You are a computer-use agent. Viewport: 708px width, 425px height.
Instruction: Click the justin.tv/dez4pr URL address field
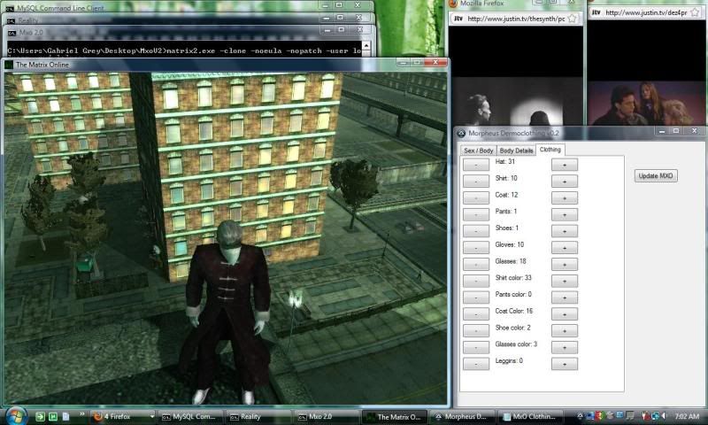[x=646, y=12]
